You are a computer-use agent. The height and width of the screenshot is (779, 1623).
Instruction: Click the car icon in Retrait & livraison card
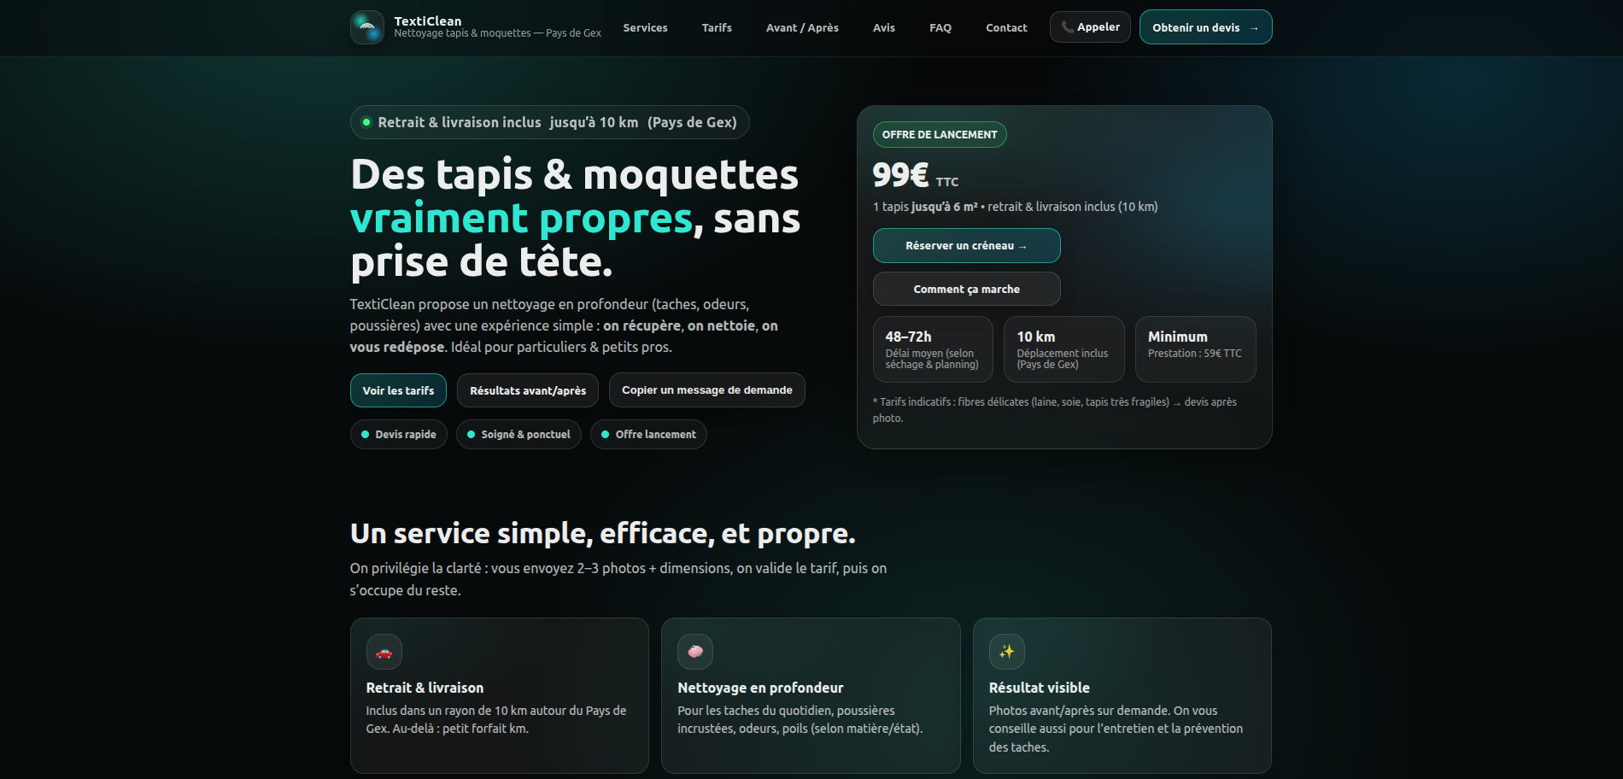pos(384,652)
